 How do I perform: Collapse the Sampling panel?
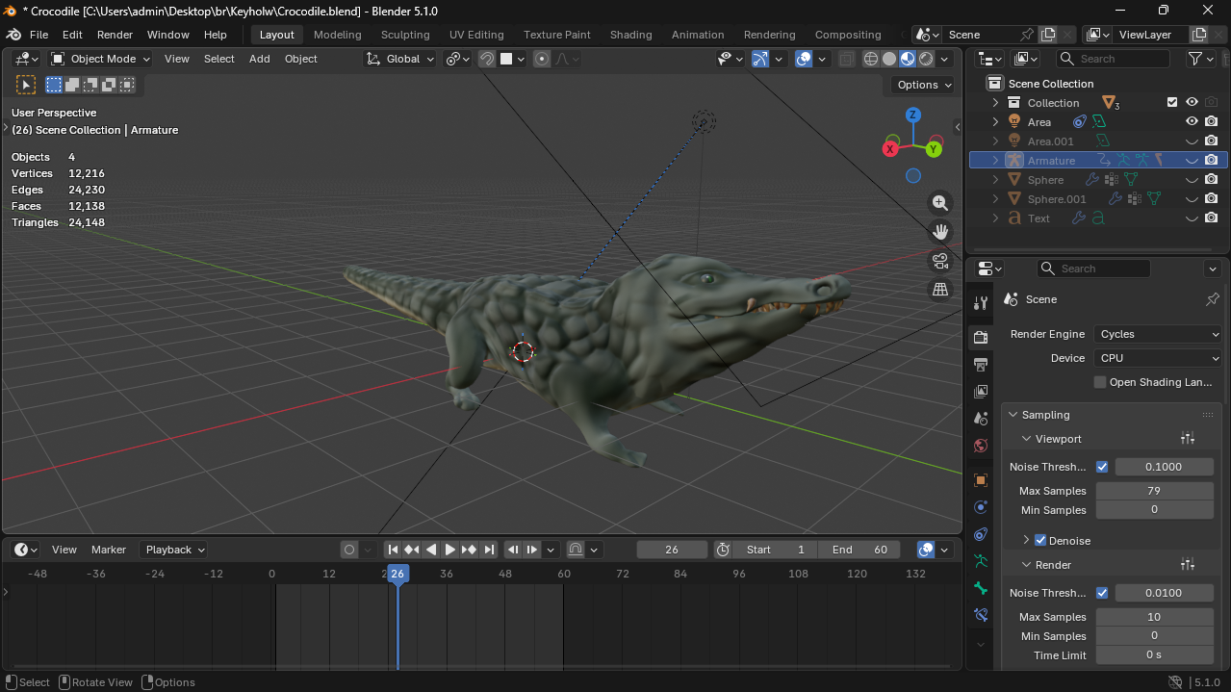pos(1013,415)
